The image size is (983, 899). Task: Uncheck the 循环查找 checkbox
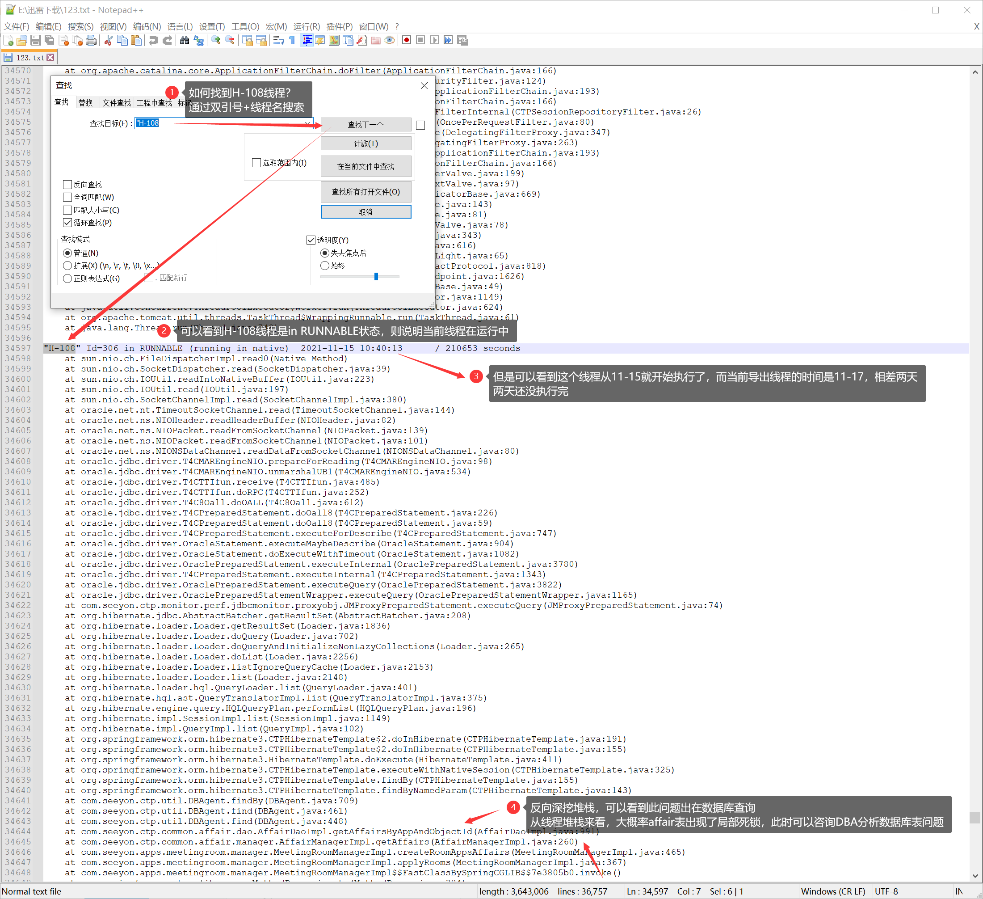pyautogui.click(x=68, y=223)
